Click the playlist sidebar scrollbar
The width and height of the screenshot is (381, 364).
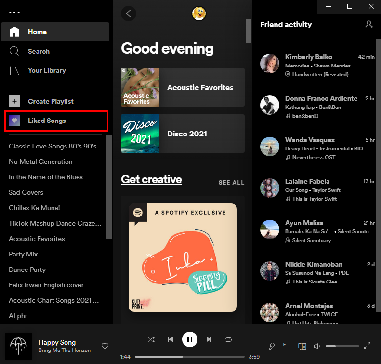109,187
